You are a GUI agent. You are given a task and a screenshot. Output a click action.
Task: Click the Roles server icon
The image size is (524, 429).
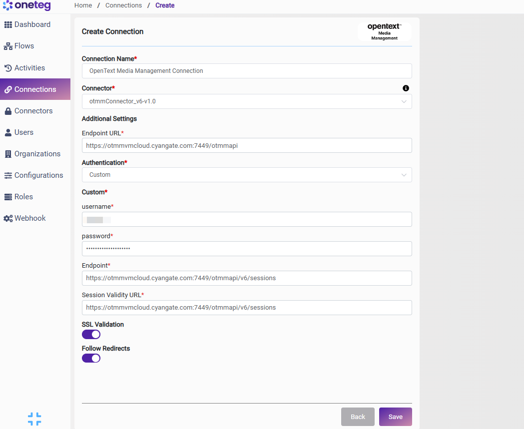coord(8,197)
